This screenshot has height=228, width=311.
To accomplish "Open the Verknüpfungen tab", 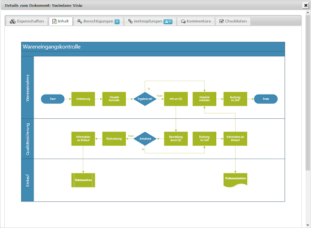I will (150, 21).
